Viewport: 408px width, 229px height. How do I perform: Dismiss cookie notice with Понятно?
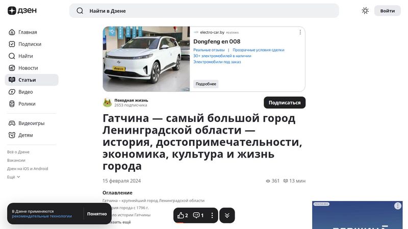(97, 214)
